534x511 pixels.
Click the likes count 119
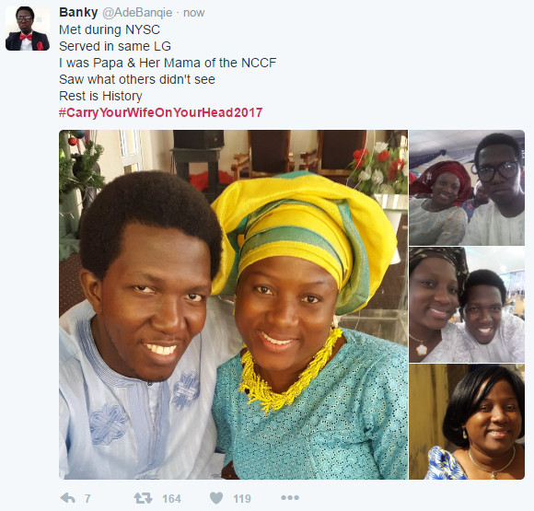coord(242,499)
